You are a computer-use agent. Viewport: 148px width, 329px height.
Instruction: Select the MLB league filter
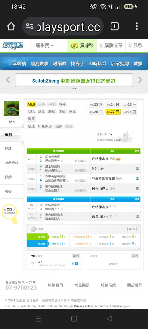pyautogui.click(x=31, y=104)
